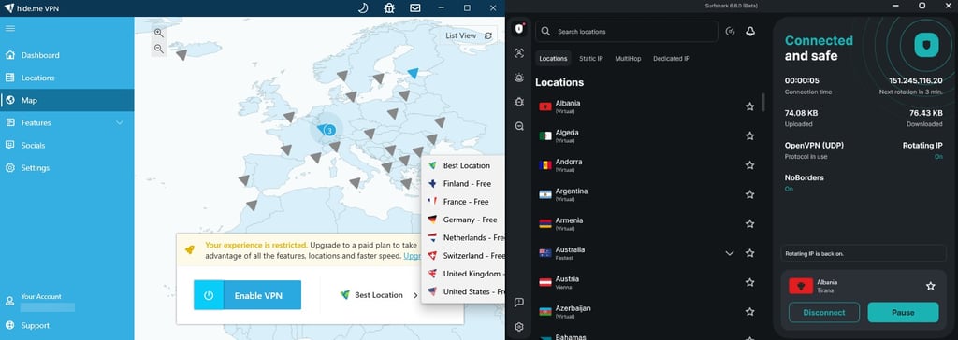Open Surfshark feedback chat icon

[519, 302]
